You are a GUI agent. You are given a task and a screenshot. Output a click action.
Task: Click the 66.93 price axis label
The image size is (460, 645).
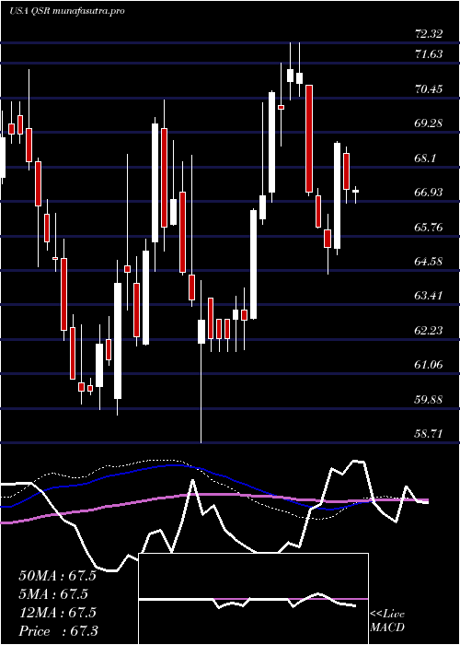click(x=429, y=192)
